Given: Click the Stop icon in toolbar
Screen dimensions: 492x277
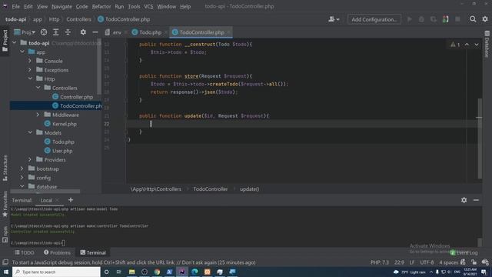Looking at the screenshot, I should [458, 19].
